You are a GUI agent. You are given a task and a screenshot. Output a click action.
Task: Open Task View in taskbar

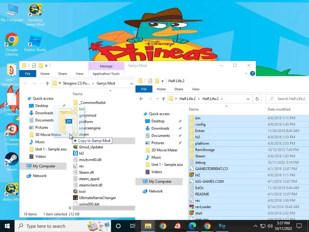click(x=133, y=226)
